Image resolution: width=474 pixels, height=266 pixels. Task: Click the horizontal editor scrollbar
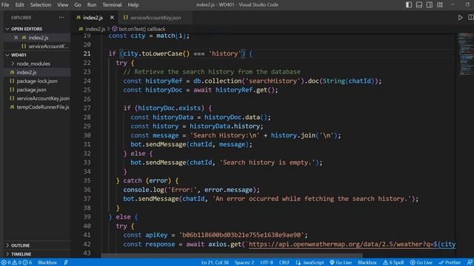[x=231, y=256]
